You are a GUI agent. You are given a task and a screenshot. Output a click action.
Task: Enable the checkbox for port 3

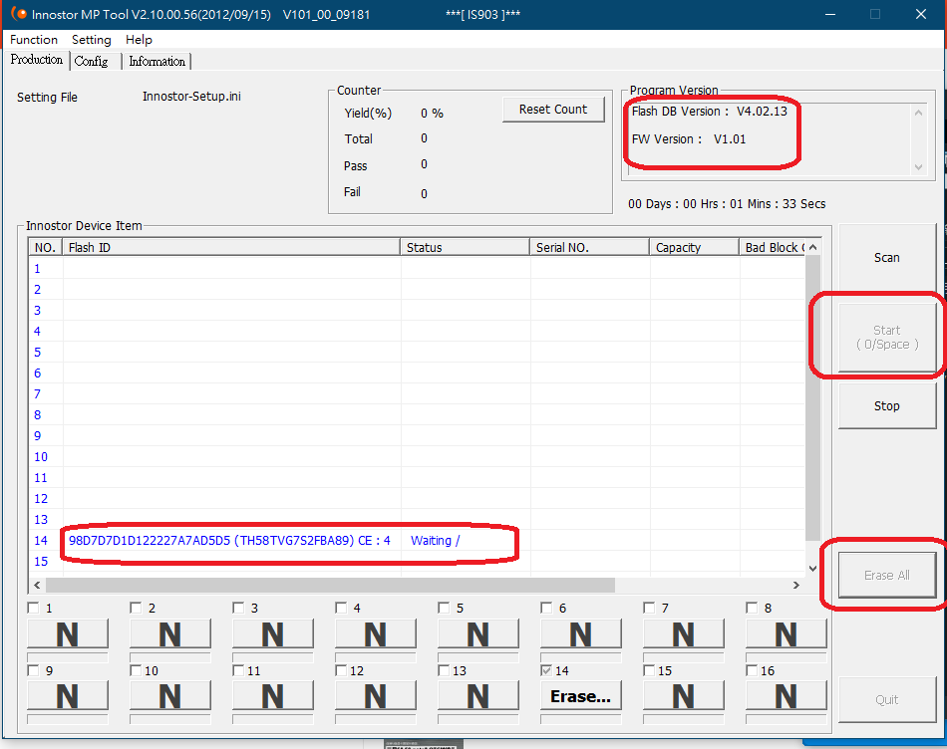(x=238, y=608)
